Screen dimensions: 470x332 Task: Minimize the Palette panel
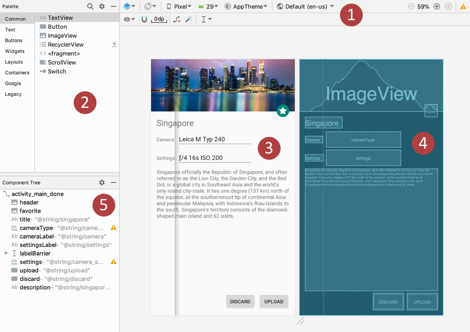(113, 7)
